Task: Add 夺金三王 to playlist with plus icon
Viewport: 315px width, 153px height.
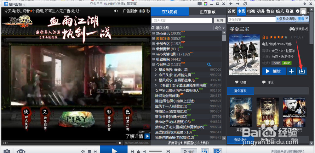Action: 291,71
